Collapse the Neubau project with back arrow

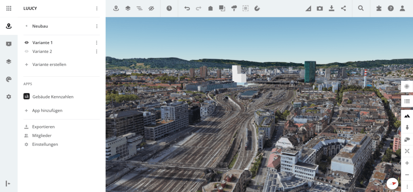(27, 26)
